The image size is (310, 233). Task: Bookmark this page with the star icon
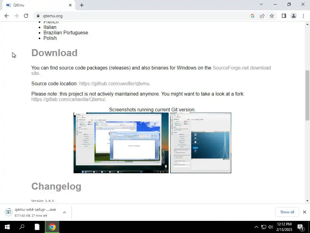click(x=272, y=16)
